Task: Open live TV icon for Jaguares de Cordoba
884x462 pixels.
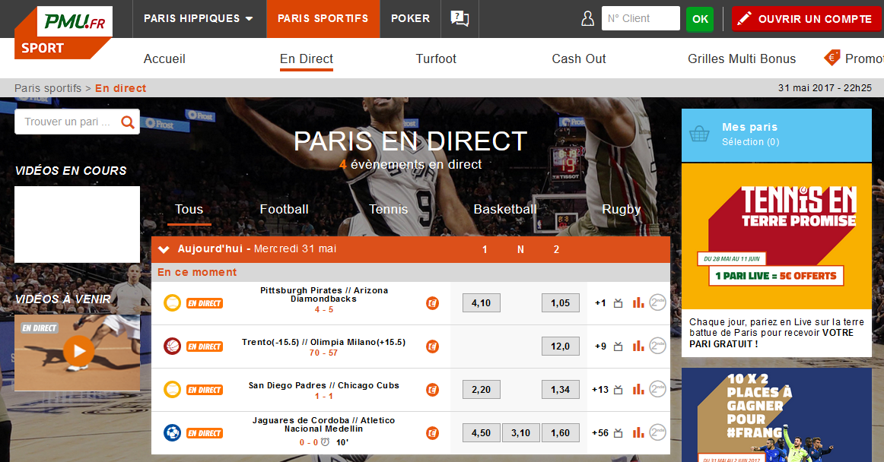Action: [618, 433]
